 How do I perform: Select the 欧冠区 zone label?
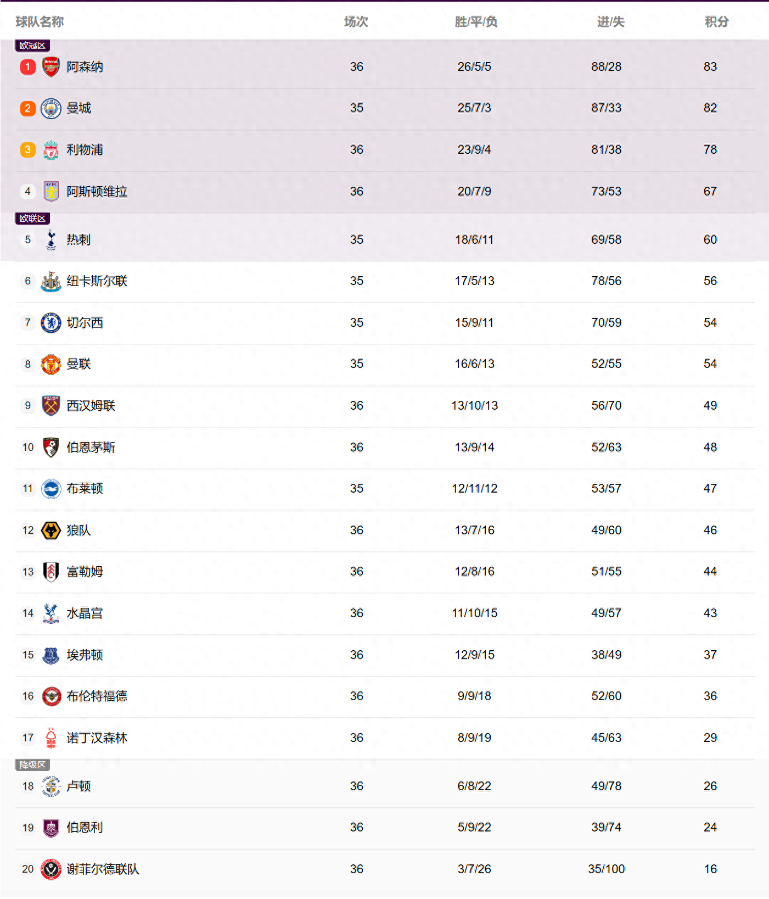click(x=32, y=46)
